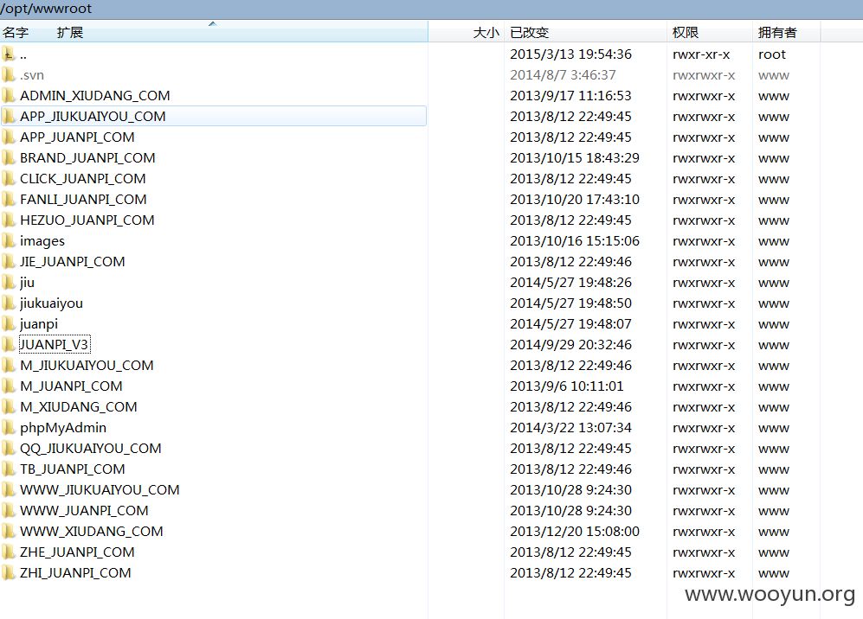Sort by the 拥有者 owner column header
Viewport: 863px width, 619px height.
[x=777, y=33]
